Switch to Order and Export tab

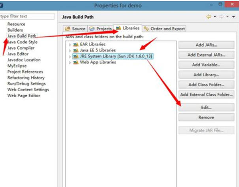coord(164,28)
